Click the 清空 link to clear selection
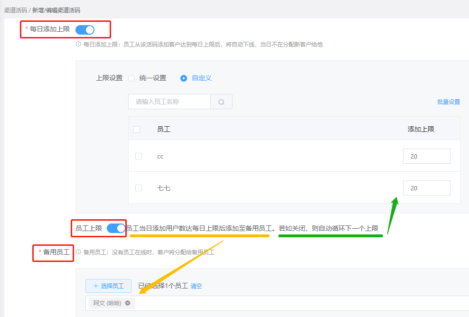 (196, 286)
